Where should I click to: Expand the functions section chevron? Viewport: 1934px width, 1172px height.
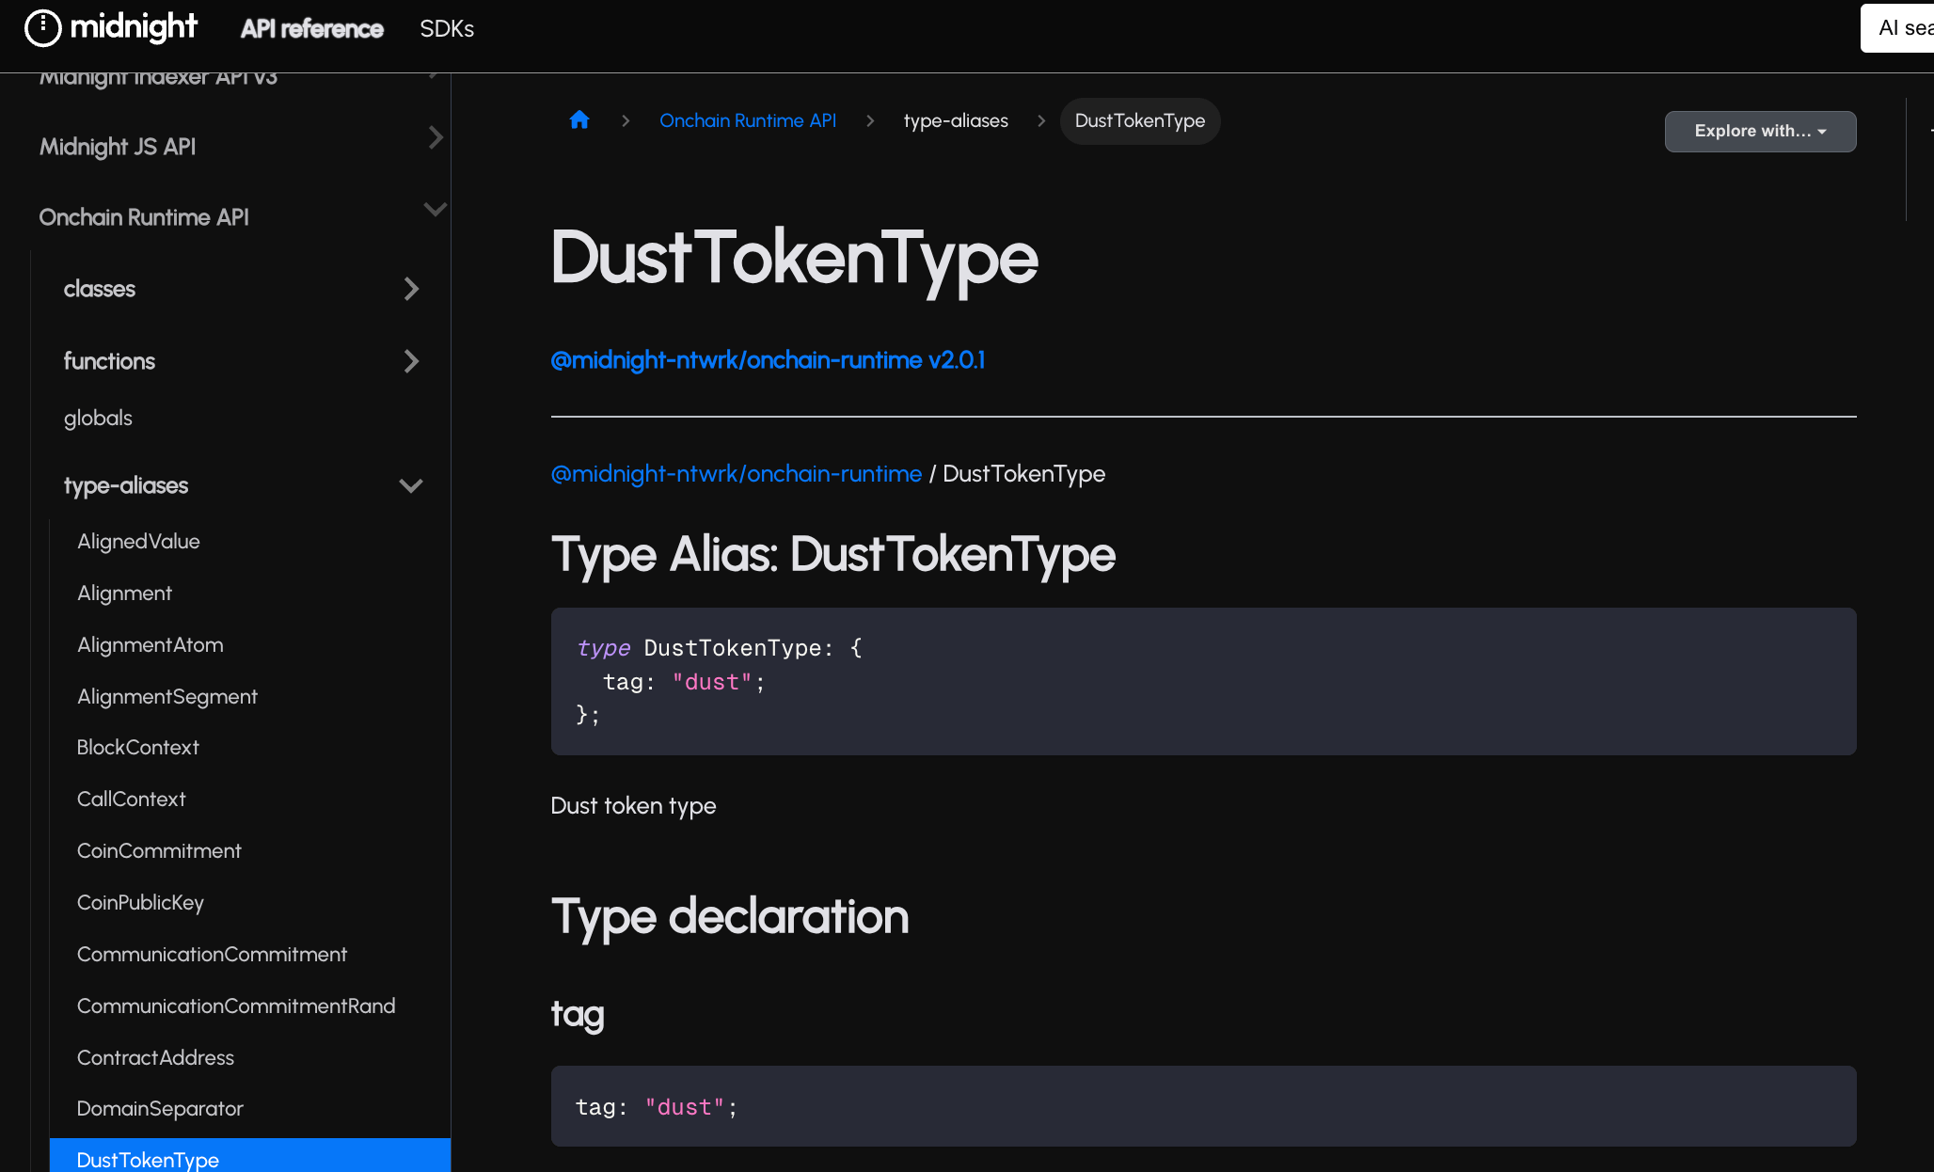pos(411,361)
